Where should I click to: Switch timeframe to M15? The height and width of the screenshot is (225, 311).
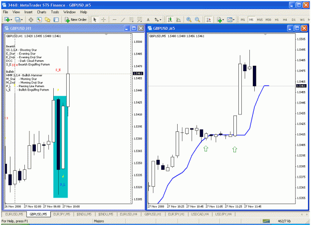point(260,19)
